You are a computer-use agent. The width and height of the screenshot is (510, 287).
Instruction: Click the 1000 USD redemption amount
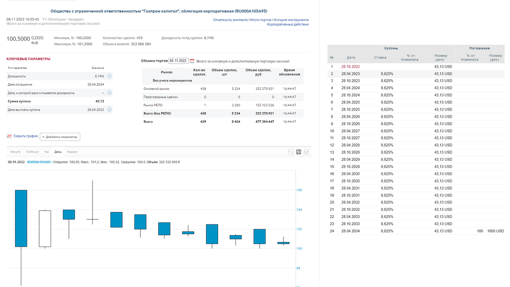click(x=496, y=231)
